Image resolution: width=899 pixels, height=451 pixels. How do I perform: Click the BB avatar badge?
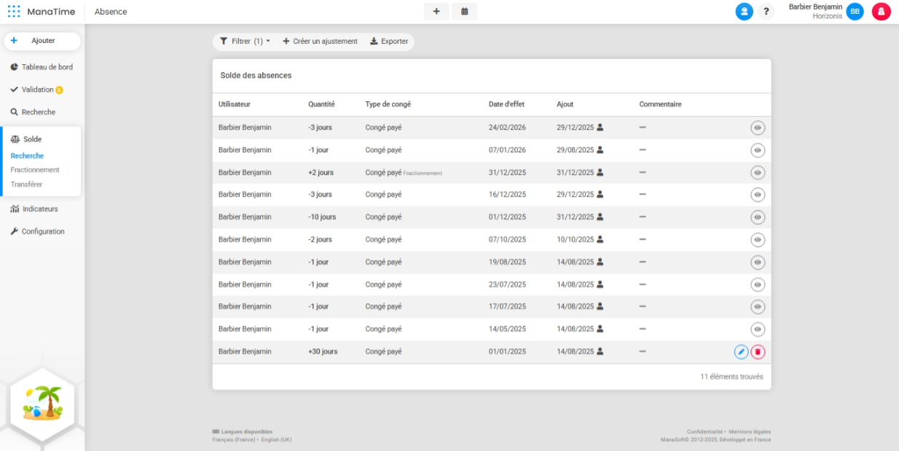click(855, 12)
